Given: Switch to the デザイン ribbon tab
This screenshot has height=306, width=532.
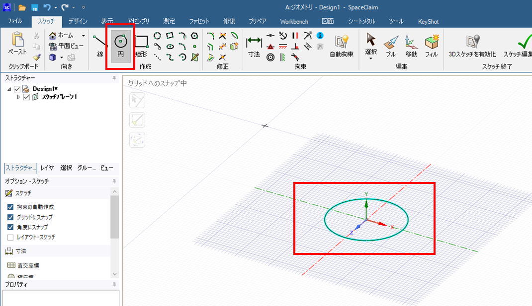Looking at the screenshot, I should pos(78,21).
